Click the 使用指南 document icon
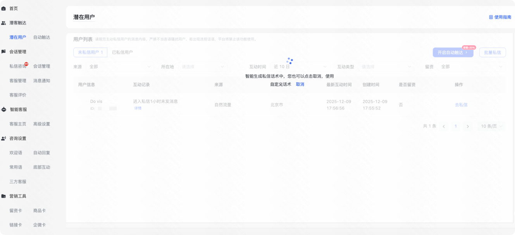The image size is (515, 235). coord(491,17)
